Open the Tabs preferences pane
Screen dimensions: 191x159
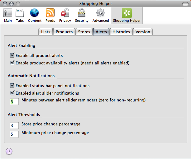point(20,15)
